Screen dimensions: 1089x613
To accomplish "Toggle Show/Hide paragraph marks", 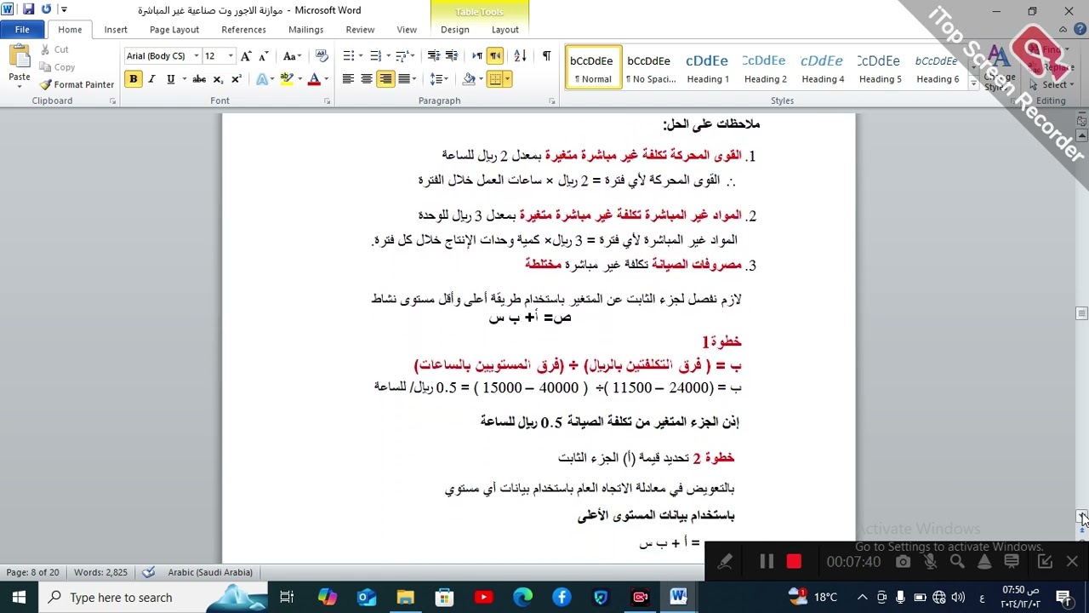I will [x=546, y=56].
